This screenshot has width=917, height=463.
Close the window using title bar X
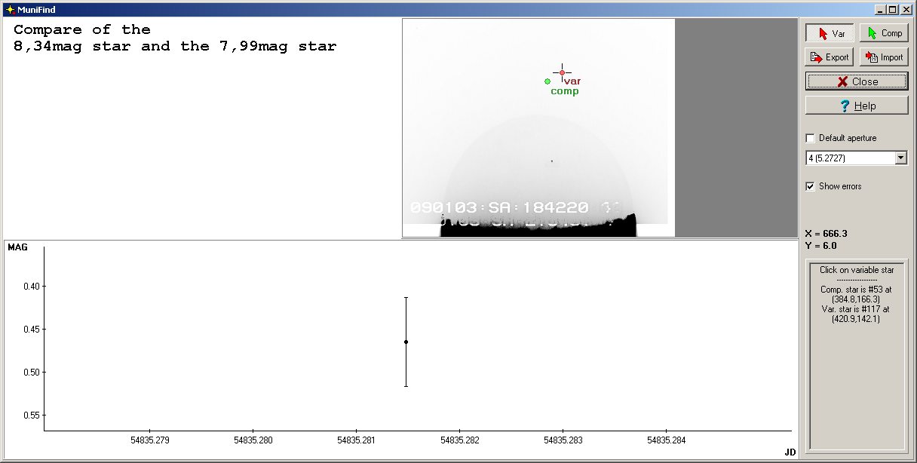click(x=905, y=10)
